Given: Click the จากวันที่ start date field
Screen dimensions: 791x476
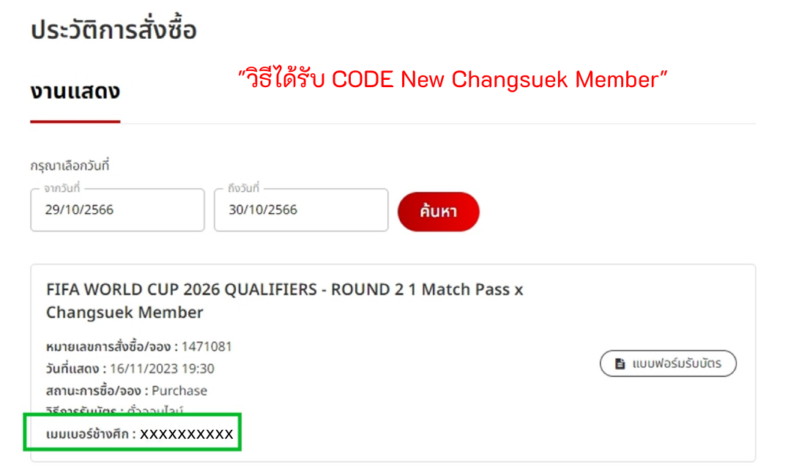Looking at the screenshot, I should pyautogui.click(x=117, y=210).
